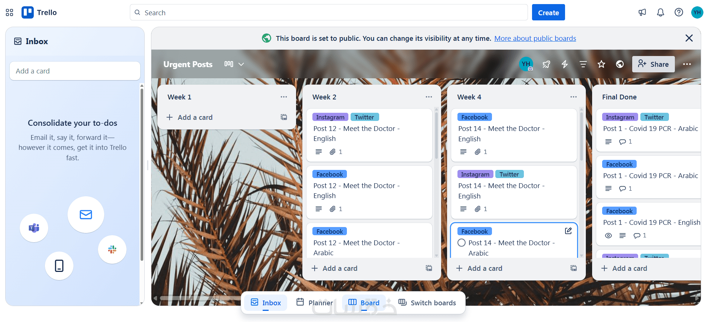Open the Trello app switcher grid
The height and width of the screenshot is (322, 709).
click(10, 13)
